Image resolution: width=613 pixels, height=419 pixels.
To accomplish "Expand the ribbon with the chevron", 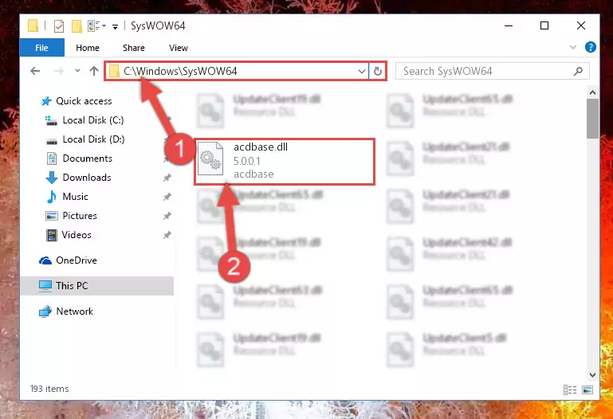I will [x=572, y=47].
